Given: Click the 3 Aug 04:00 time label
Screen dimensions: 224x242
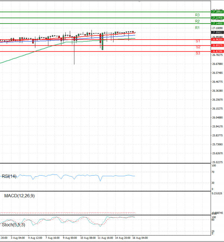Looking at the screenshot, I should coord(18,238).
